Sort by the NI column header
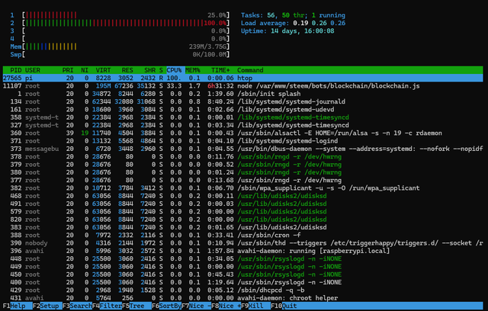Viewport: 488px width, 311px height. point(85,70)
